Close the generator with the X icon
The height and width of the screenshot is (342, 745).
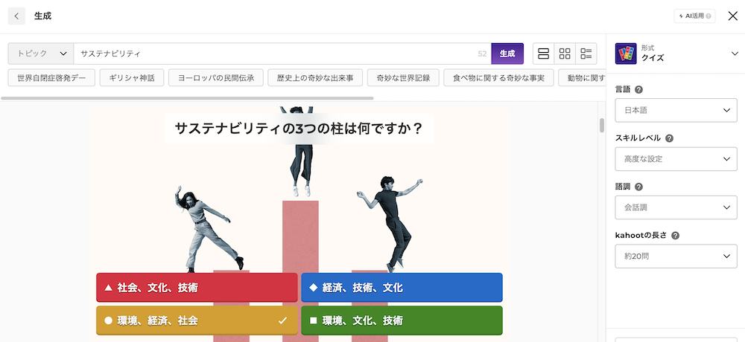click(x=732, y=16)
